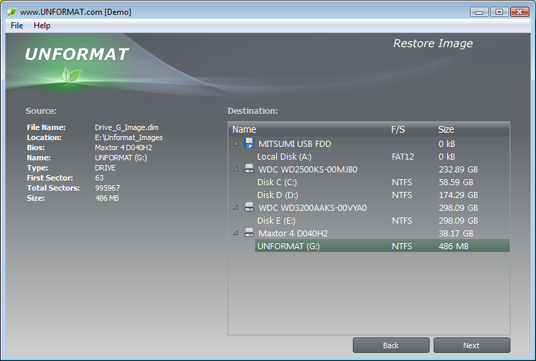
Task: Click the MITSUMI USB FDD floppy icon
Action: pos(249,143)
